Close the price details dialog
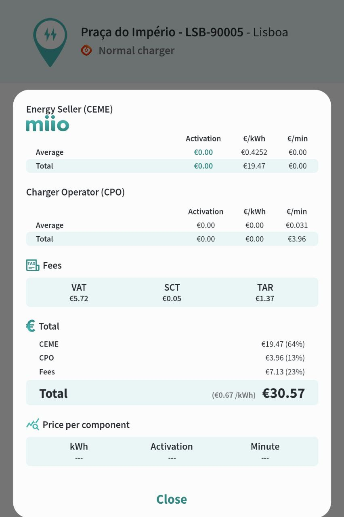 172,499
